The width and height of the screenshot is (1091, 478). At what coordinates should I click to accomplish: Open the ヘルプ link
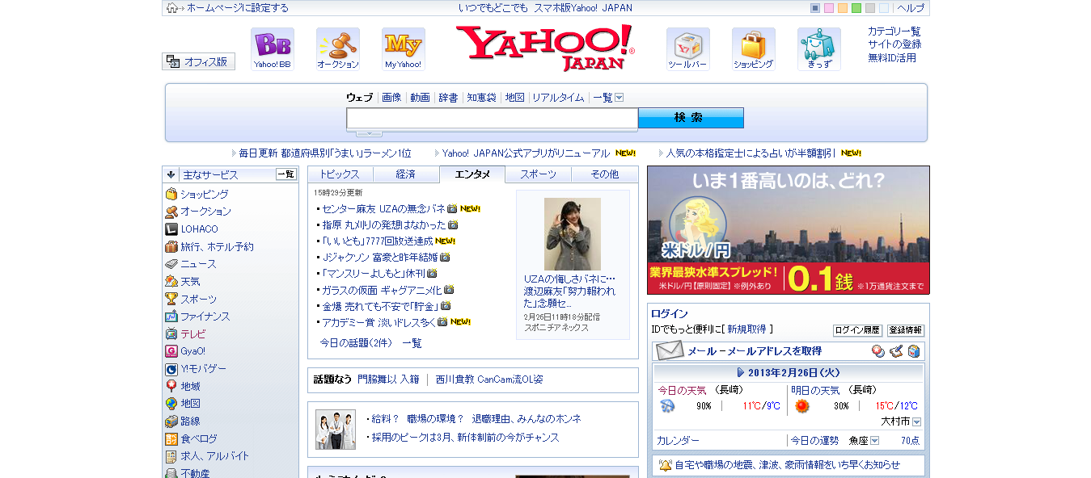pos(911,8)
